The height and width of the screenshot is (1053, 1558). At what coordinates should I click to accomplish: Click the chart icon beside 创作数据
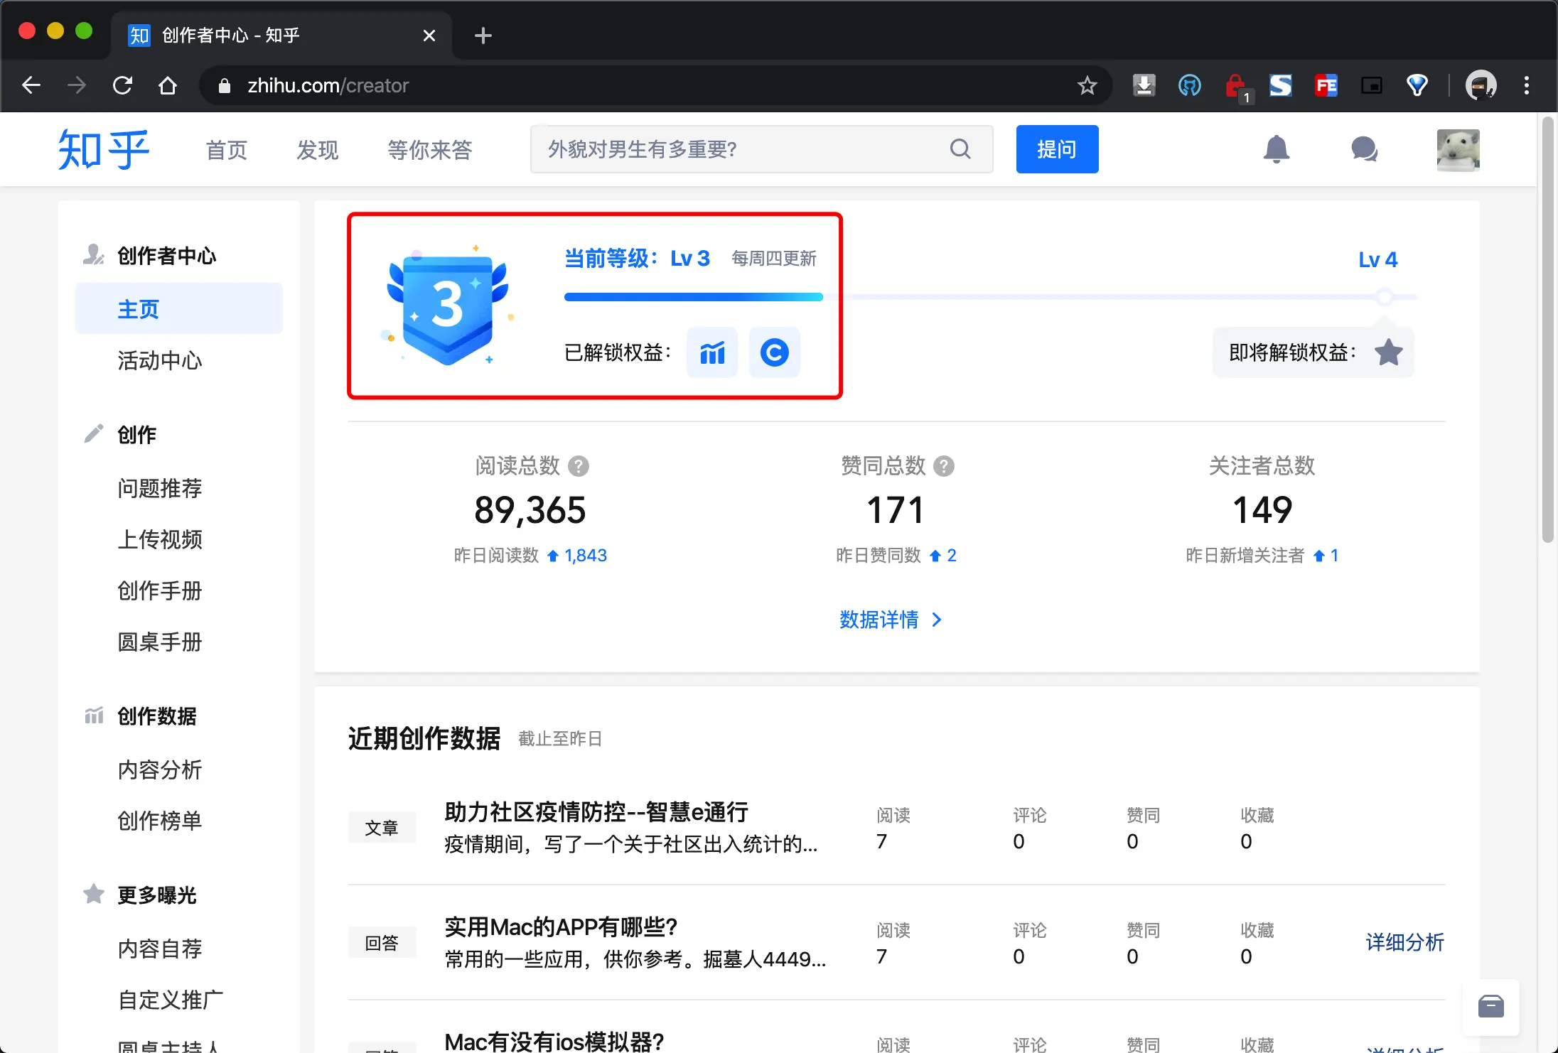(x=93, y=715)
